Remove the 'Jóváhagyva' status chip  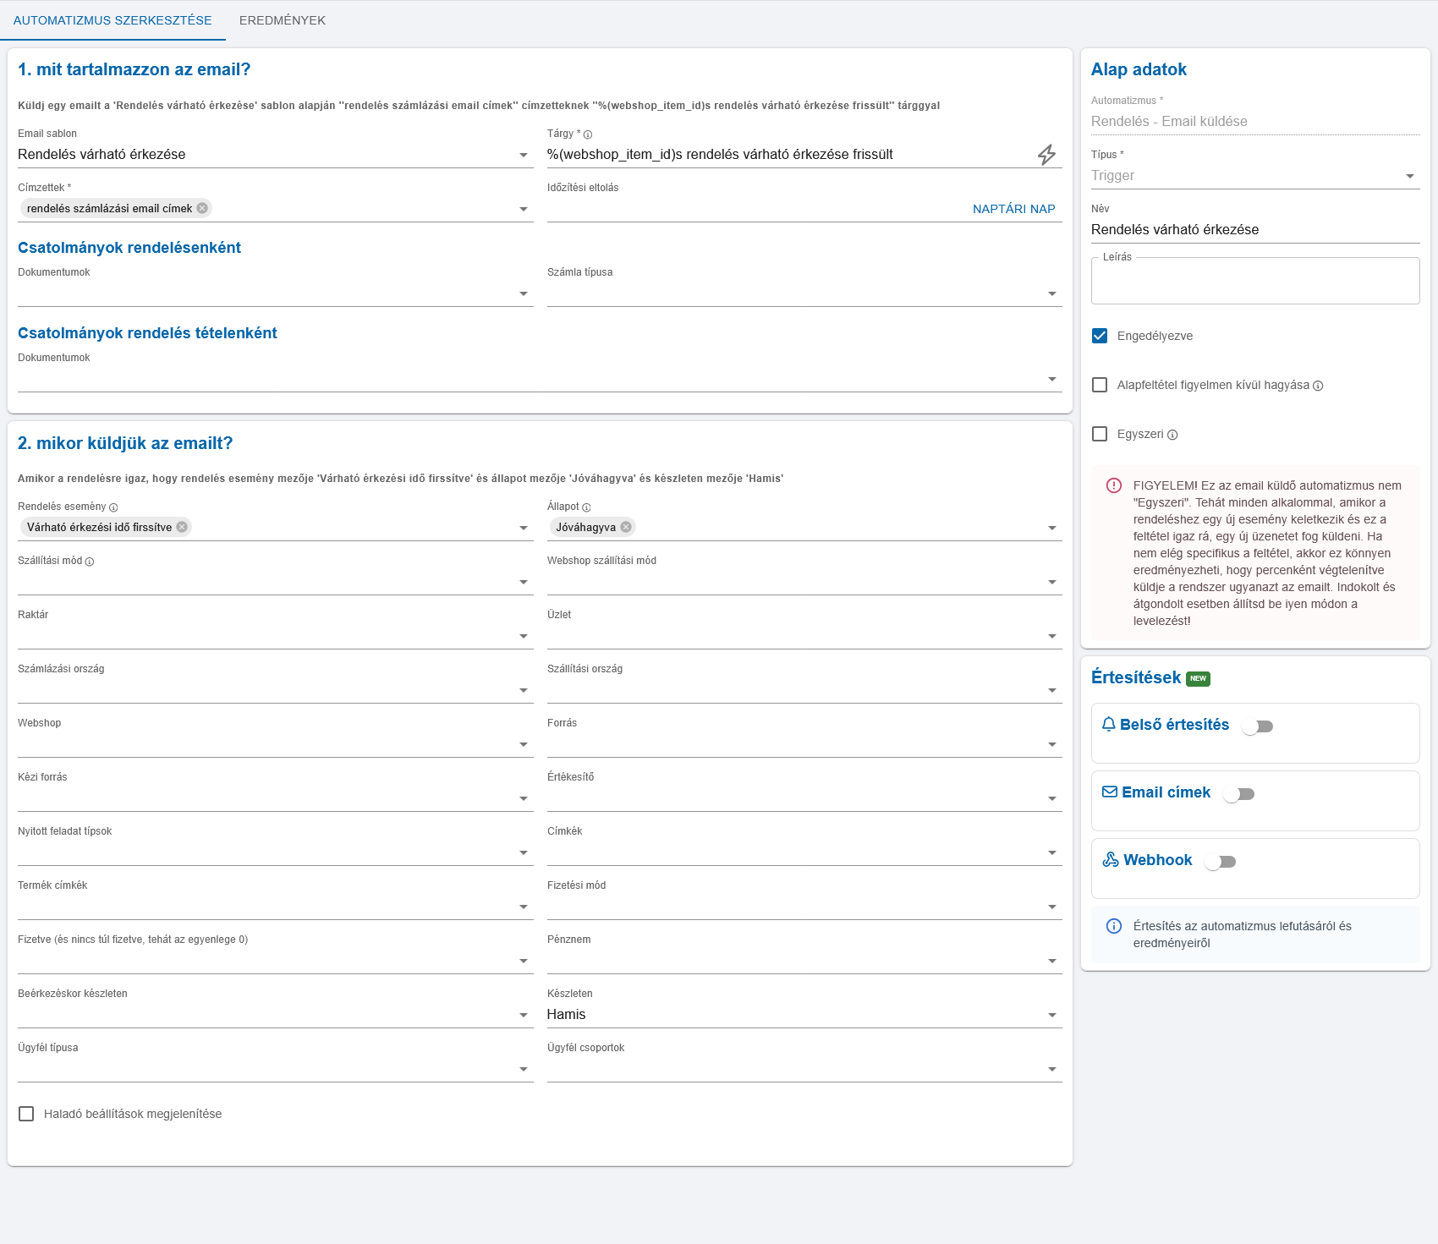pos(626,527)
